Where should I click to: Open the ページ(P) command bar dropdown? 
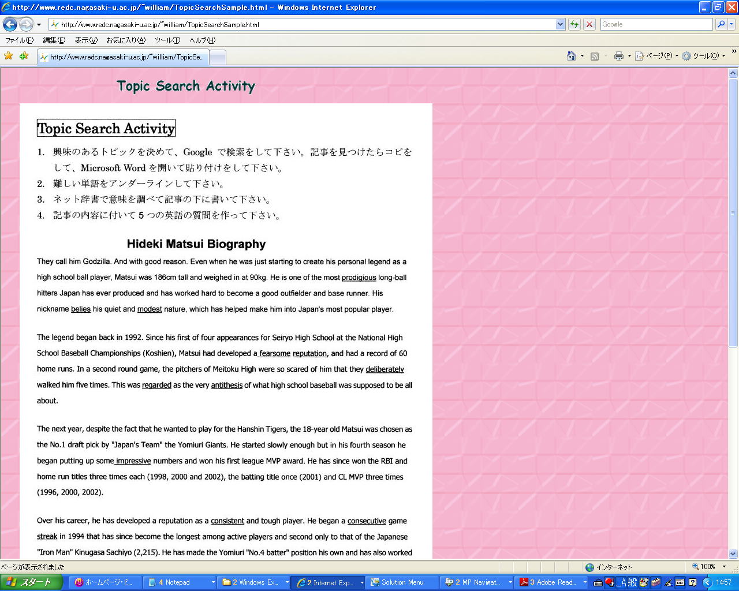pyautogui.click(x=657, y=56)
